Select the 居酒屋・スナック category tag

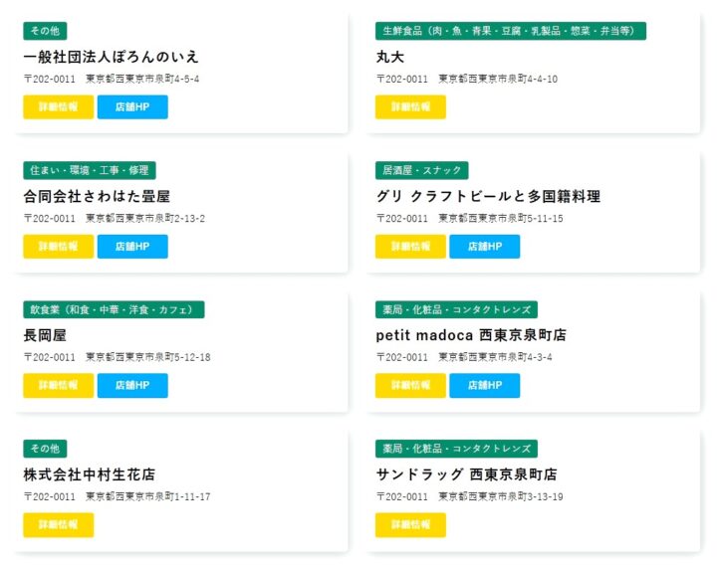click(x=421, y=170)
